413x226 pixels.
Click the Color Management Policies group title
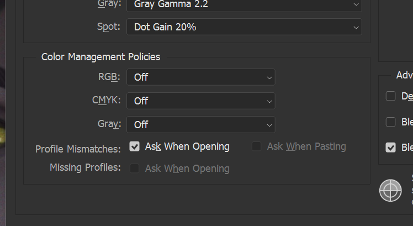pyautogui.click(x=100, y=57)
